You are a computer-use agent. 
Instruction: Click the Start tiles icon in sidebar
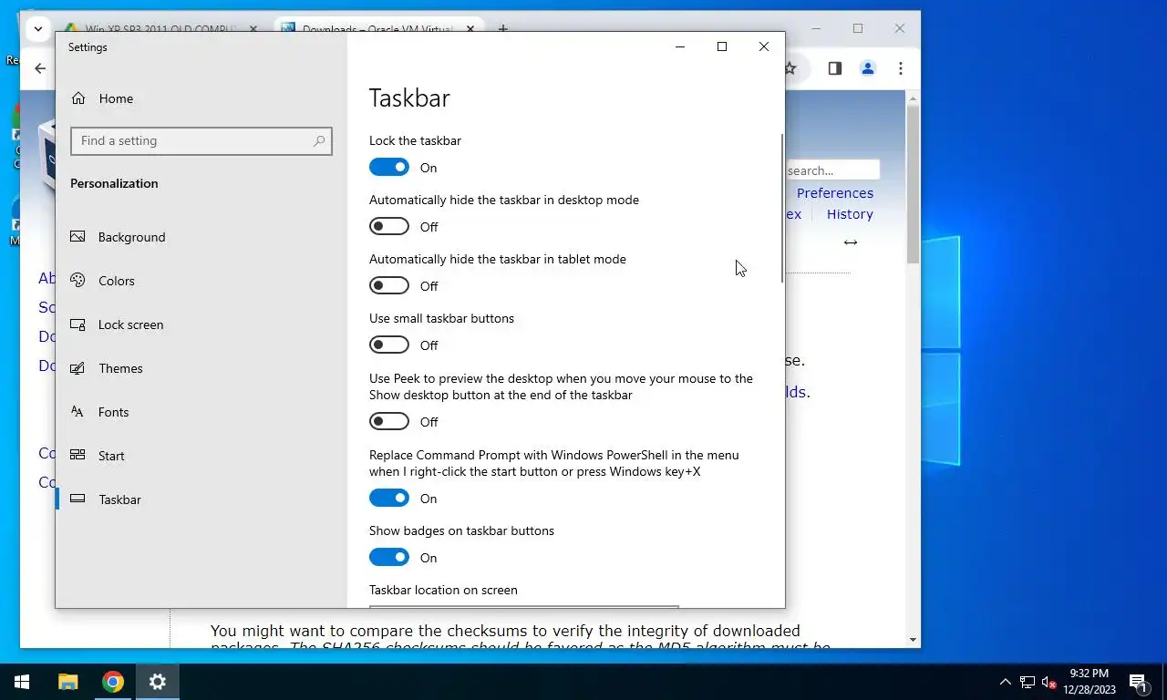78,456
